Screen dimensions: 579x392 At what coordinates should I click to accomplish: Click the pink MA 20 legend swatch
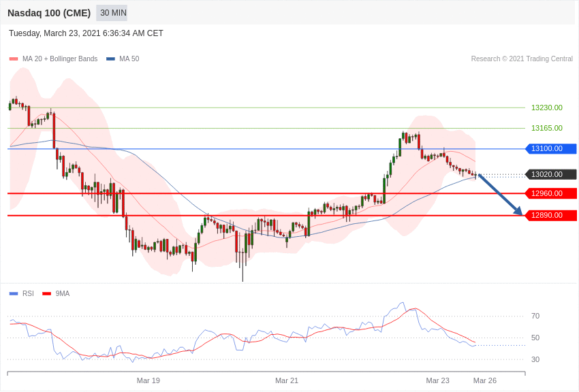pos(14,59)
